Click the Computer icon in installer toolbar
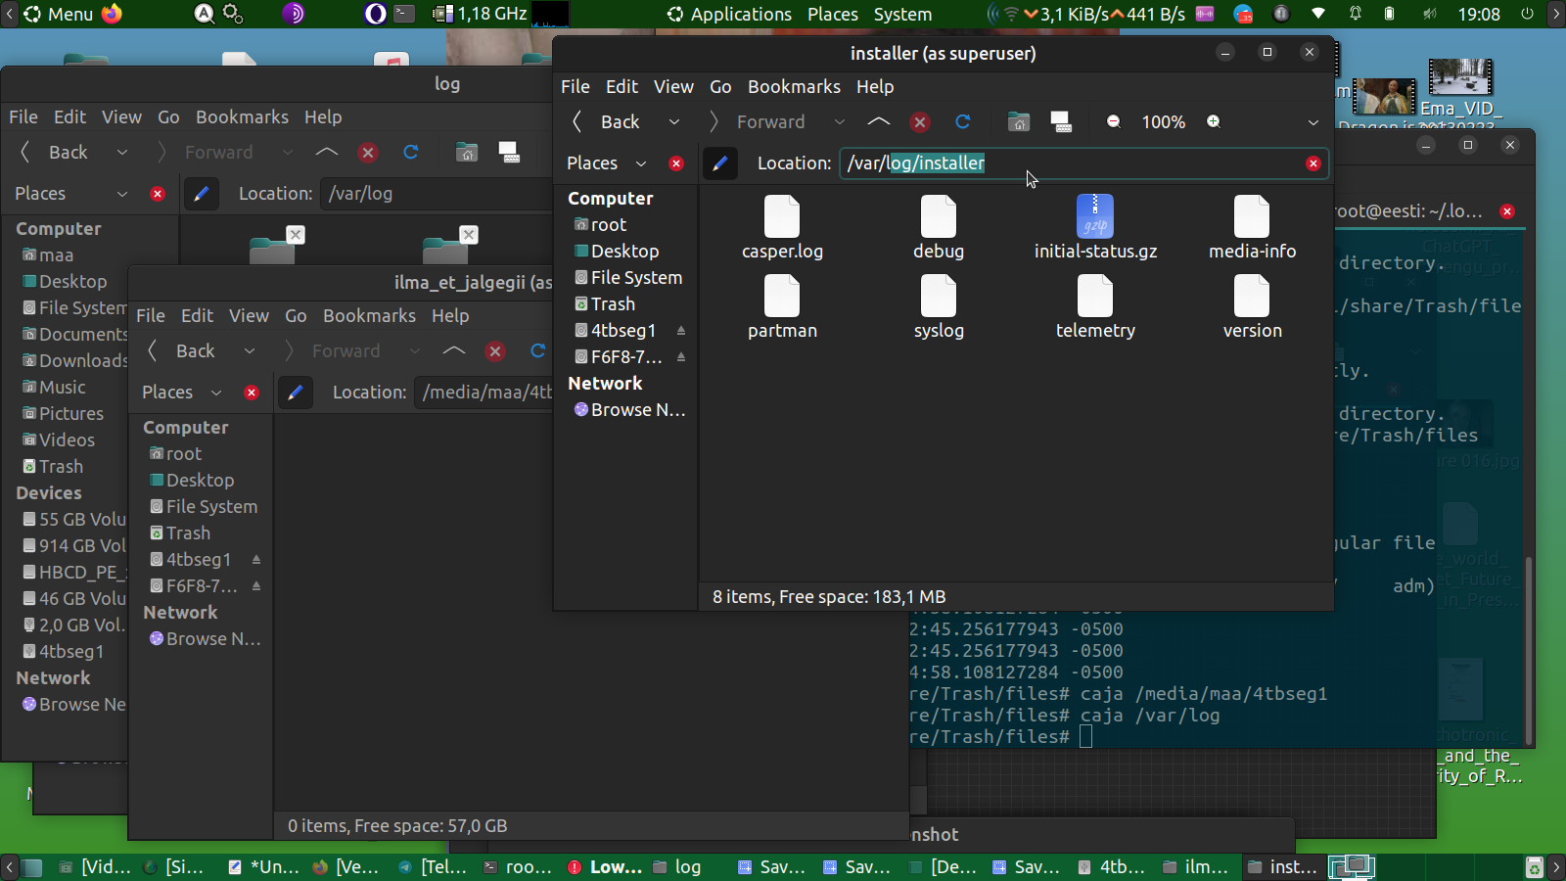Viewport: 1566px width, 881px height. click(x=1061, y=121)
